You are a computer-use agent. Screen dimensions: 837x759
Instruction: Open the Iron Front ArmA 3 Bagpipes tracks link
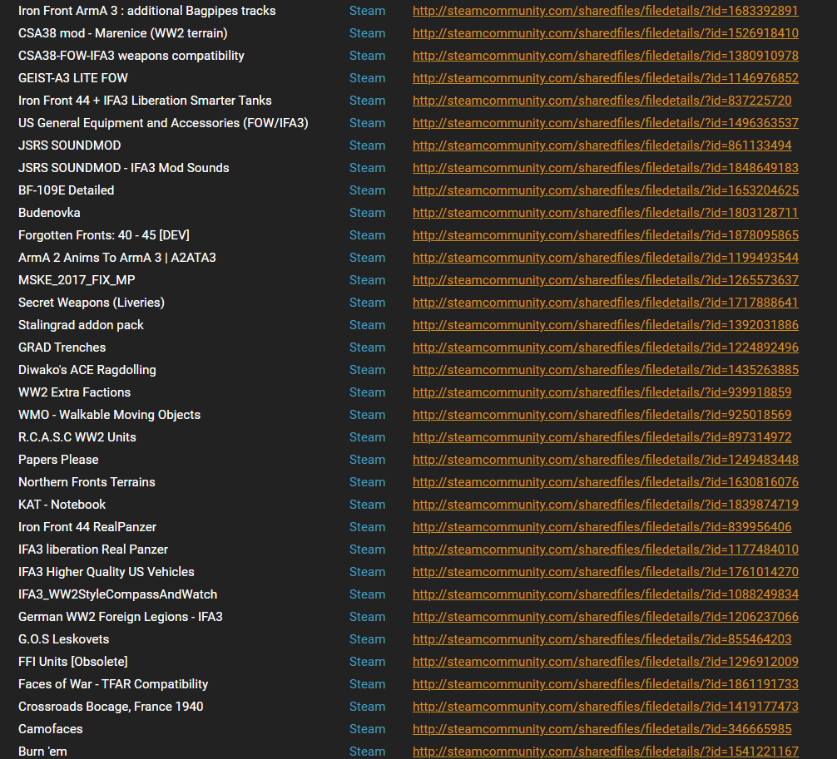pos(605,11)
